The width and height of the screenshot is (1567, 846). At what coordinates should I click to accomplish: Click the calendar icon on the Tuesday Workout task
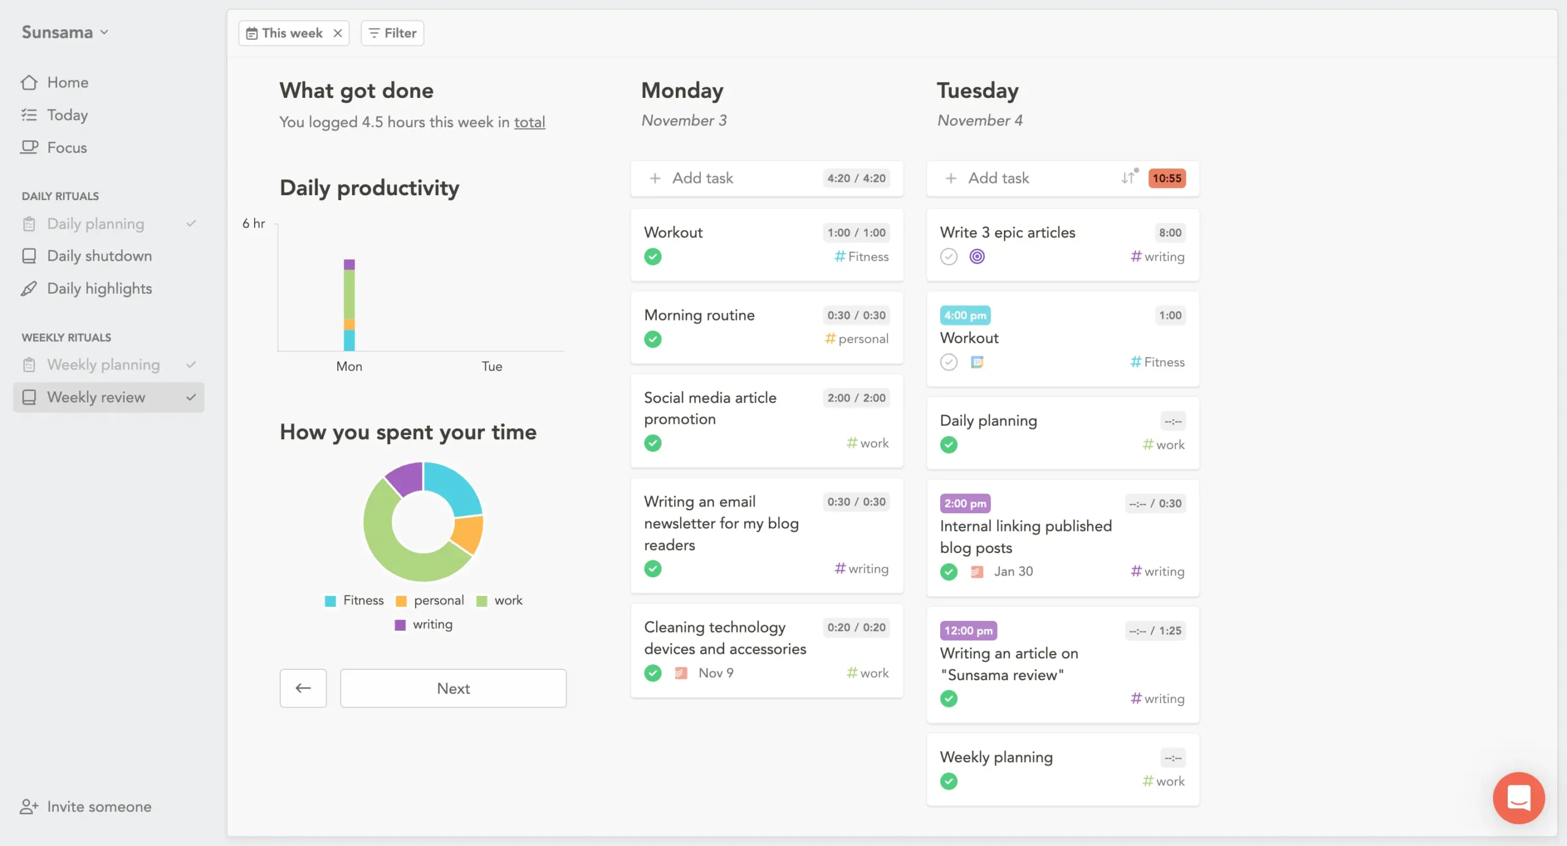pos(977,362)
